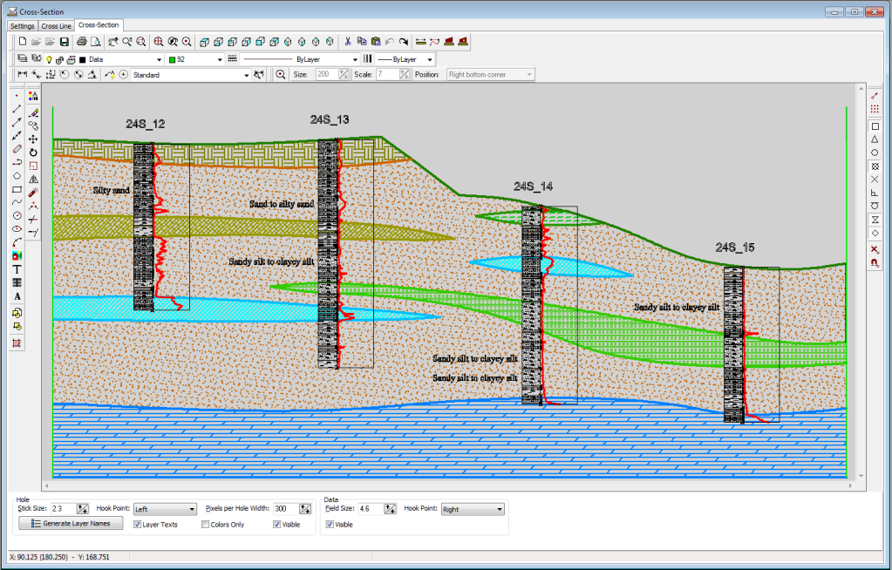Image resolution: width=892 pixels, height=570 pixels.
Task: Switch to the Settings tab
Action: pos(22,26)
